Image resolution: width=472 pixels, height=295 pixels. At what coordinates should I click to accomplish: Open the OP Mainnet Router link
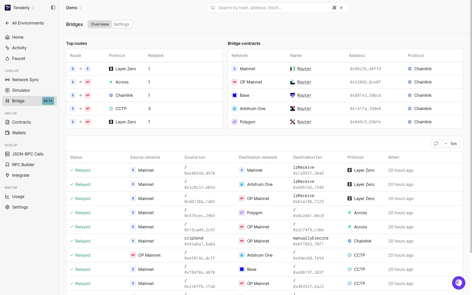304,82
